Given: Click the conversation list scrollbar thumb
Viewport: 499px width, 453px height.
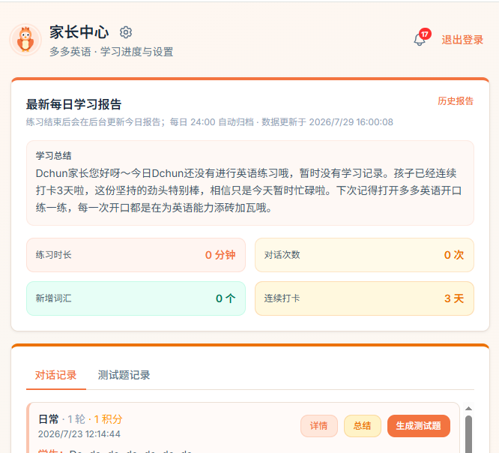Looking at the screenshot, I should pos(468,434).
